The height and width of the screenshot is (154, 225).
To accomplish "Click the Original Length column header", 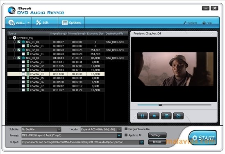I will point(59,33).
